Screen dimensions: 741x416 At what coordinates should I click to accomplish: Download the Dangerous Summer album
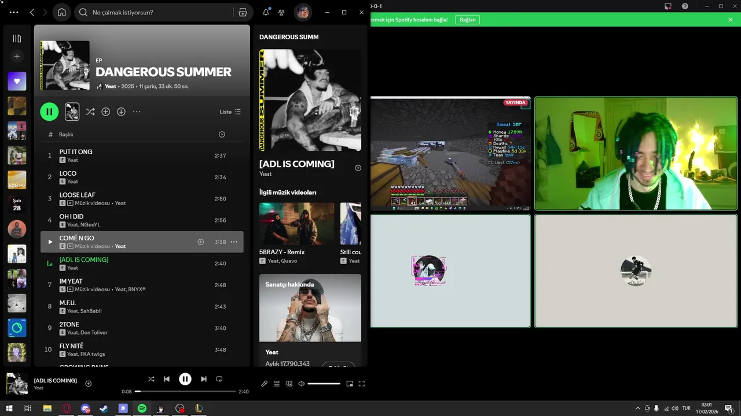click(x=121, y=112)
